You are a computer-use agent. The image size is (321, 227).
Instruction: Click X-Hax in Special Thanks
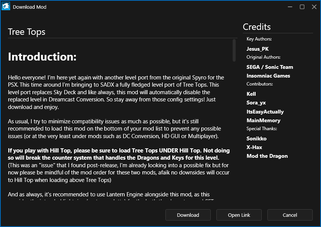[x=254, y=147]
